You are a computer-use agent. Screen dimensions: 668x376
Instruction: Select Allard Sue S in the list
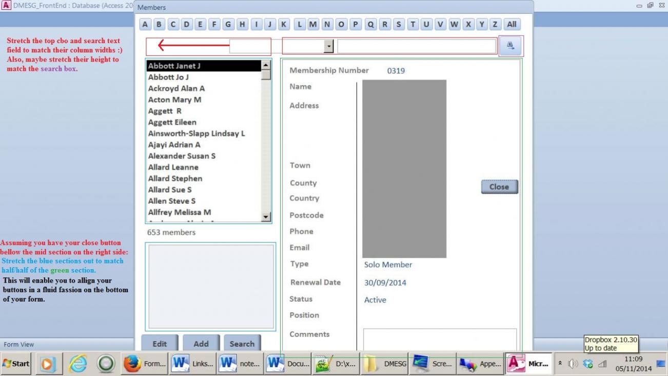pos(204,190)
